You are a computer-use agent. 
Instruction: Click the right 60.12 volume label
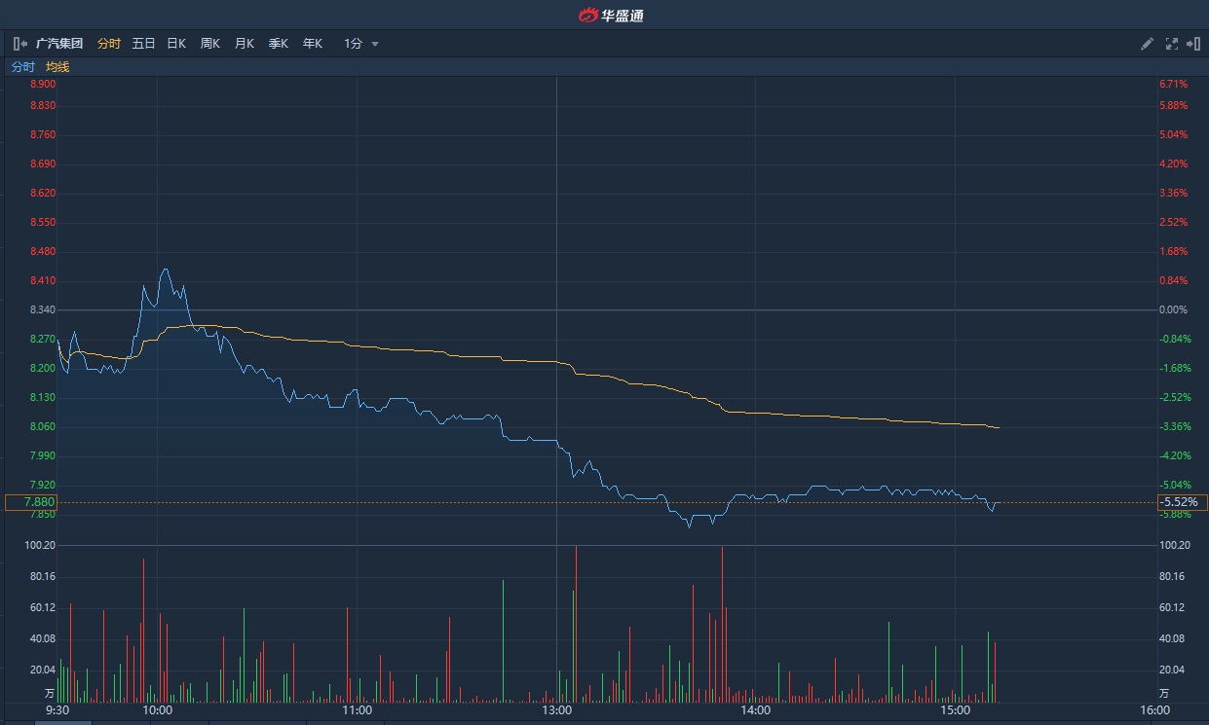tap(1172, 607)
